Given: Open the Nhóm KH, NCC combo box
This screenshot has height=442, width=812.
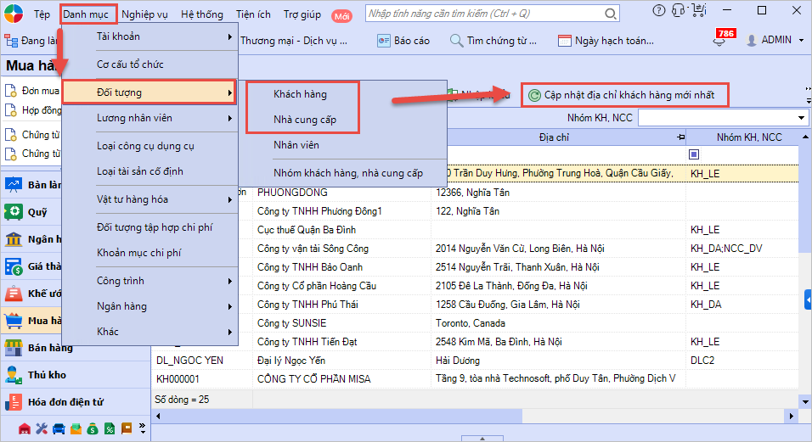Looking at the screenshot, I should (x=722, y=118).
